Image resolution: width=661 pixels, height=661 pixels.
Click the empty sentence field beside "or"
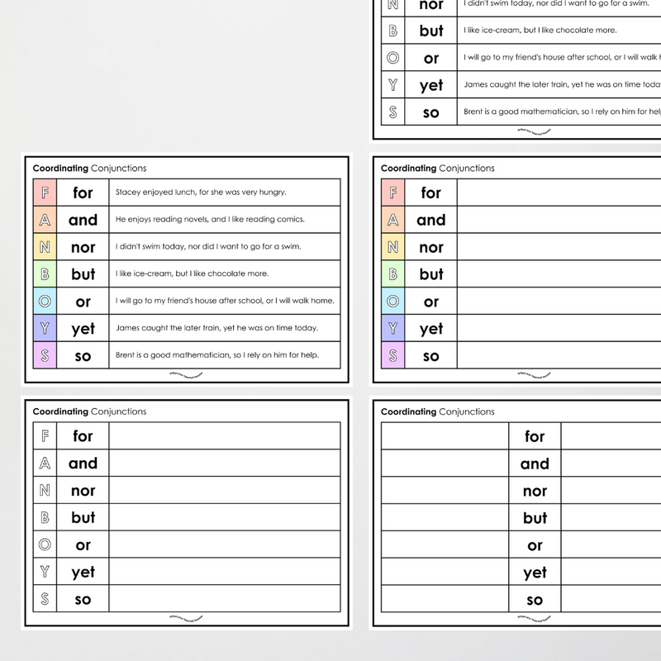tap(554, 302)
